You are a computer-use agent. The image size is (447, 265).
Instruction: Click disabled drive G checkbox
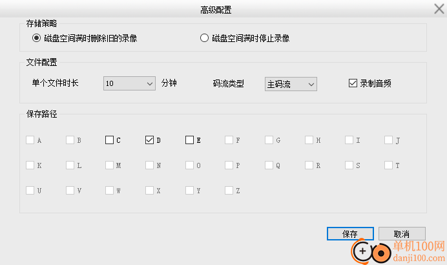[269, 140]
